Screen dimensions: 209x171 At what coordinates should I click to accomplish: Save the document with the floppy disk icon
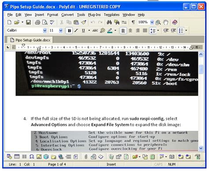click(28, 22)
